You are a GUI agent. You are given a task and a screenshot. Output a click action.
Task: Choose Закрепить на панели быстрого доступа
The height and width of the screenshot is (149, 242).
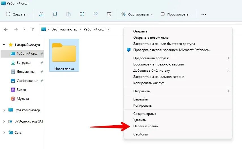tap(178, 44)
